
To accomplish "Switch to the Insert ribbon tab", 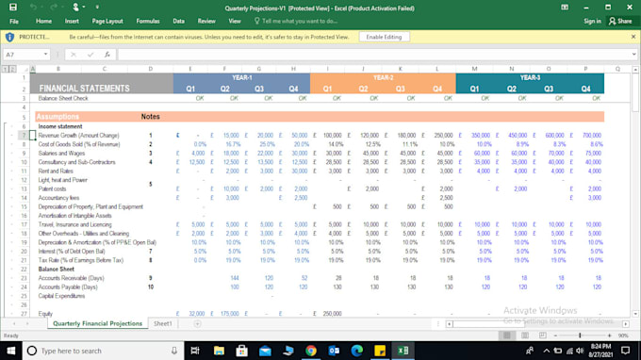I will tap(72, 22).
